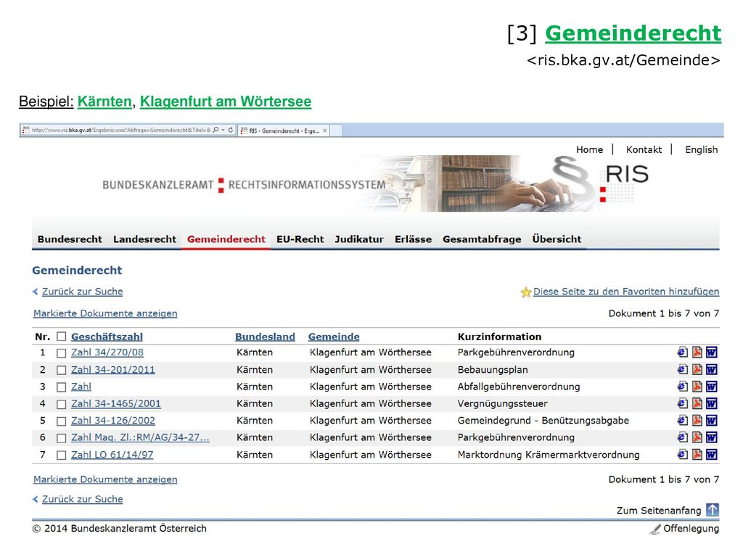743x557 pixels.
Task: Click the Home link
Action: click(589, 149)
